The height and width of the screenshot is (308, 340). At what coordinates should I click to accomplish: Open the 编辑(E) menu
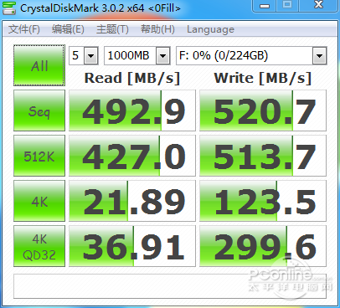click(x=68, y=29)
